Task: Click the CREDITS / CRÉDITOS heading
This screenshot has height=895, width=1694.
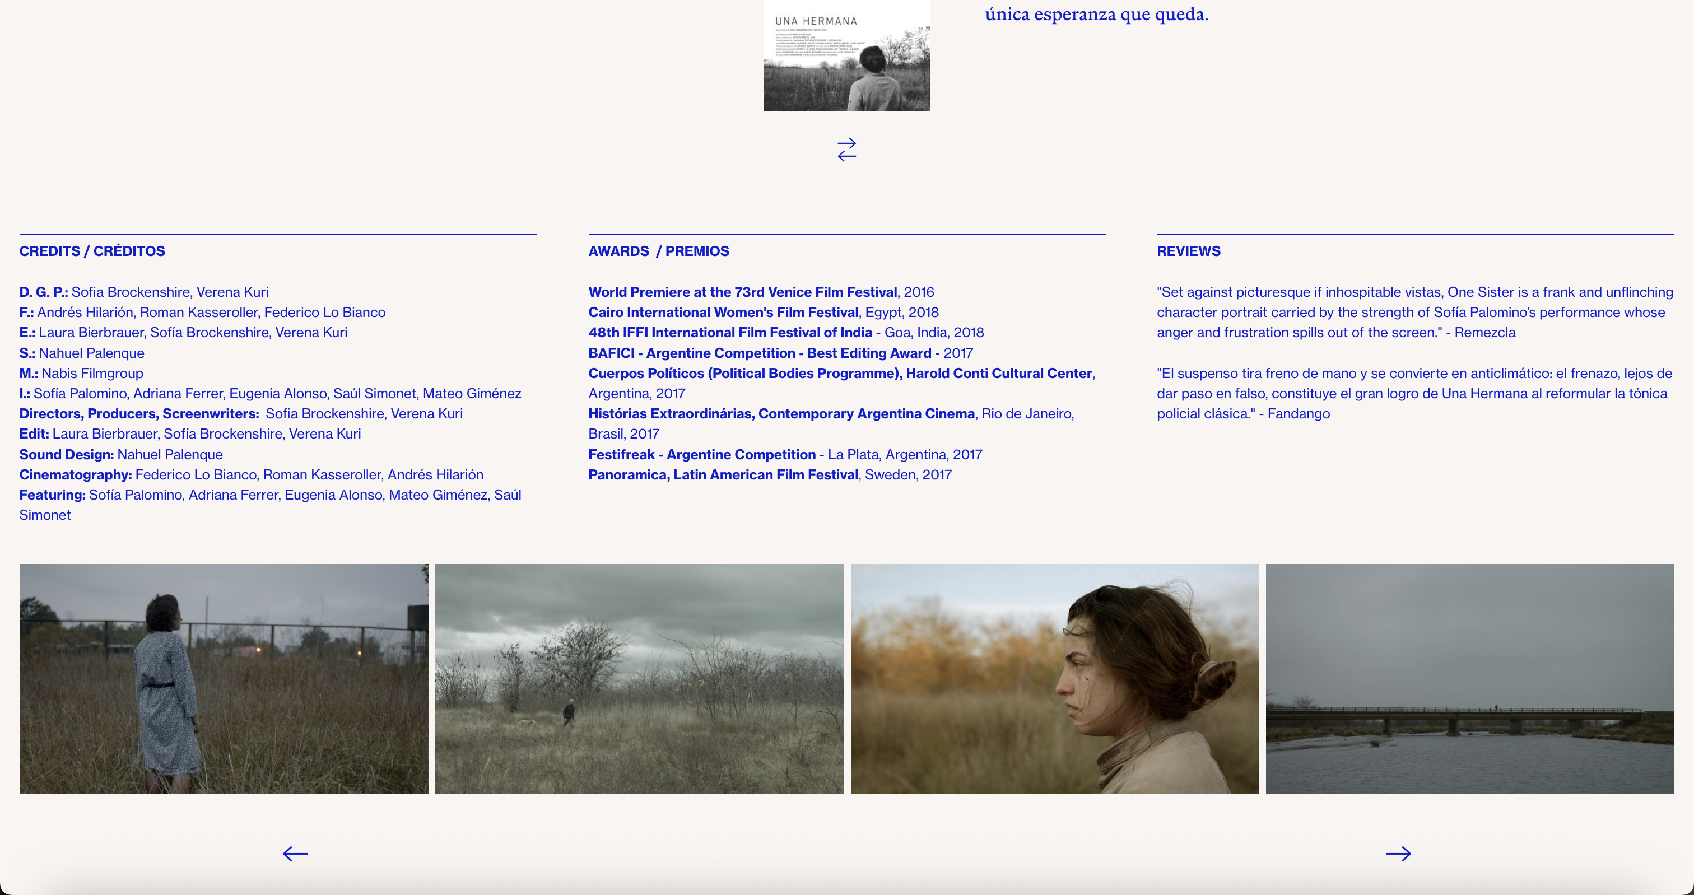Action: (92, 251)
